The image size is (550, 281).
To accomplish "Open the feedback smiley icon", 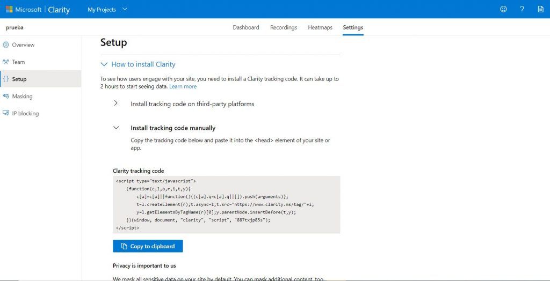I will [503, 10].
